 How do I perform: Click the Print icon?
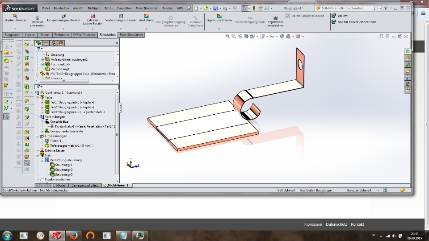point(225,8)
